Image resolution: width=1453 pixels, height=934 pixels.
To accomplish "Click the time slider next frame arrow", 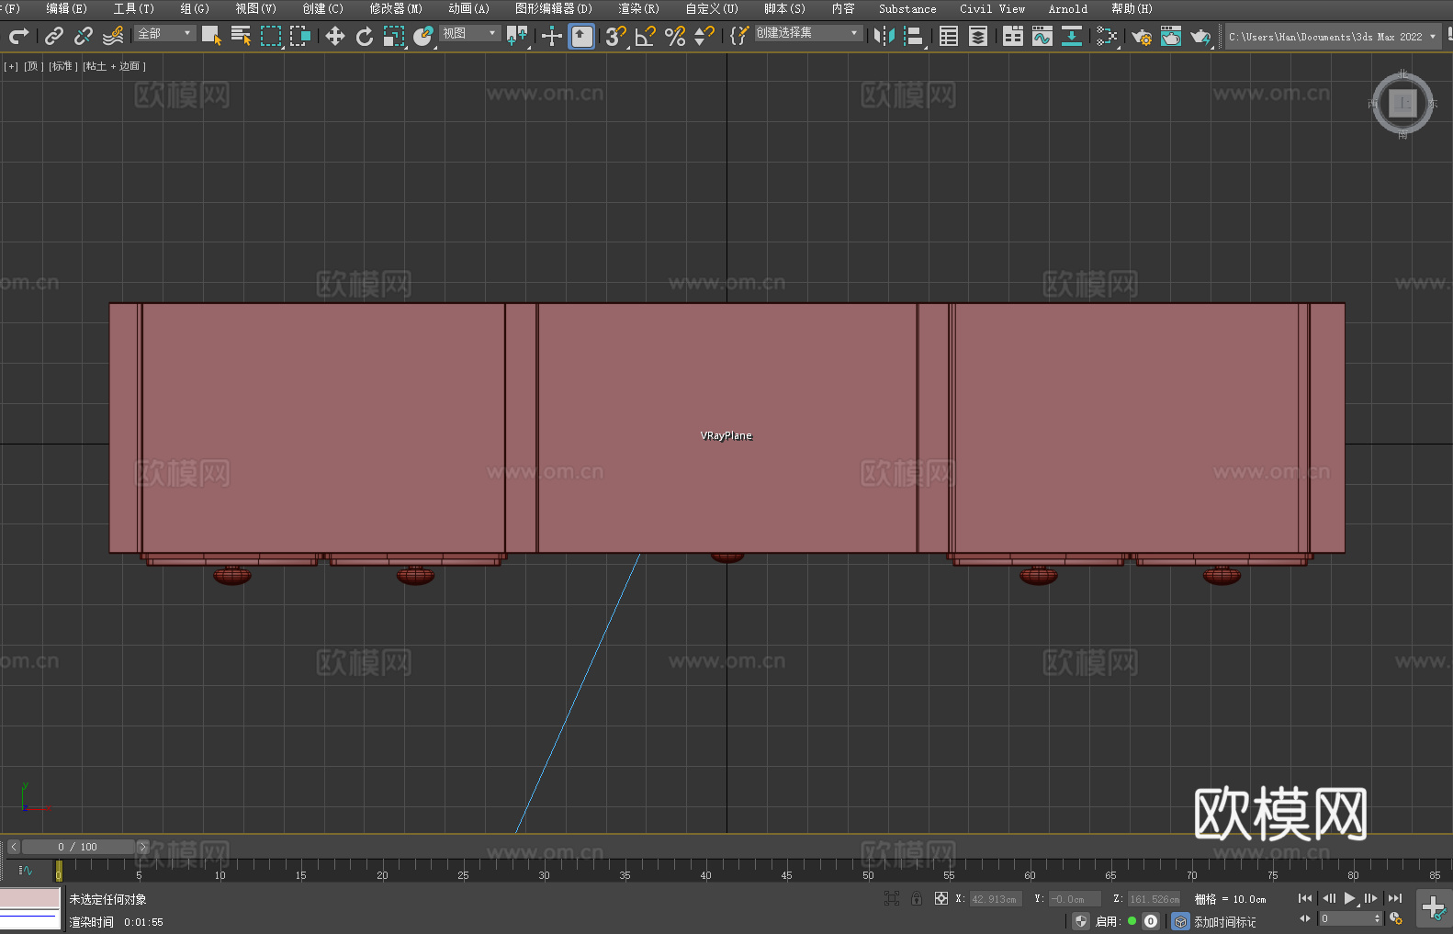I will pyautogui.click(x=142, y=847).
